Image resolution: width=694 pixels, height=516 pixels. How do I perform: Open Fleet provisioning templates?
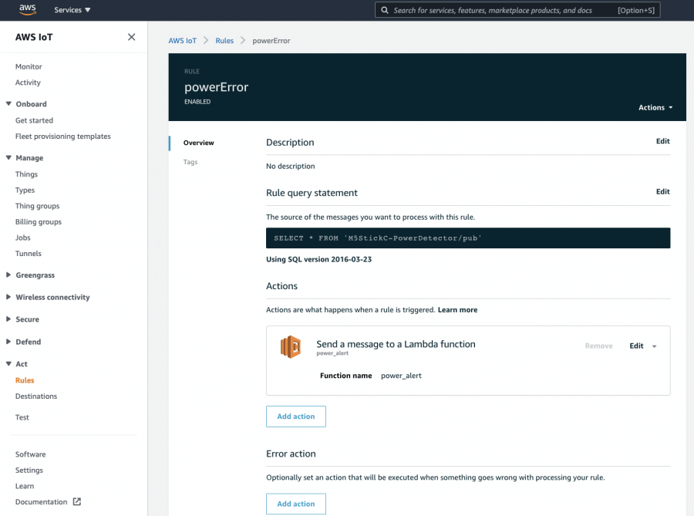pyautogui.click(x=63, y=137)
